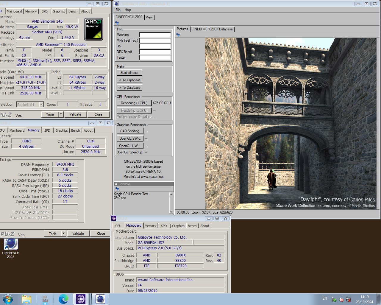Screen dimensions: 381x305
Task: Open Windows Explorer from the taskbar
Action: tap(26, 299)
